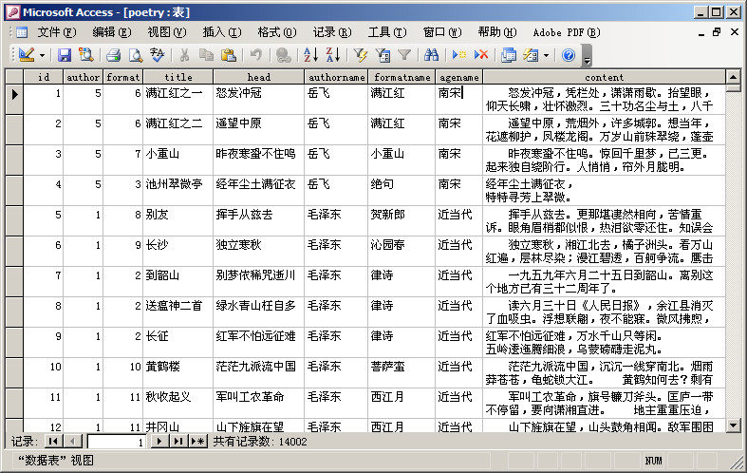Click new record navigation button
The image size is (747, 473).
point(197,442)
